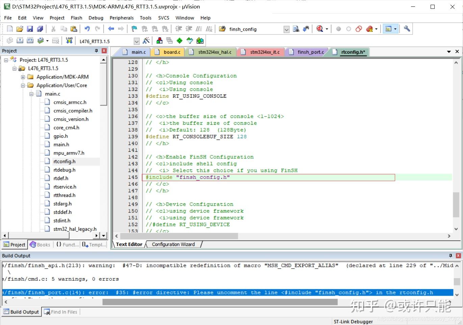Click the Undo arrow icon
Screen dimensions: 463x325
[x=87, y=29]
